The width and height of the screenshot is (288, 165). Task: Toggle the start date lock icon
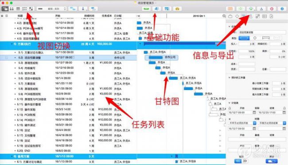pos(230,108)
